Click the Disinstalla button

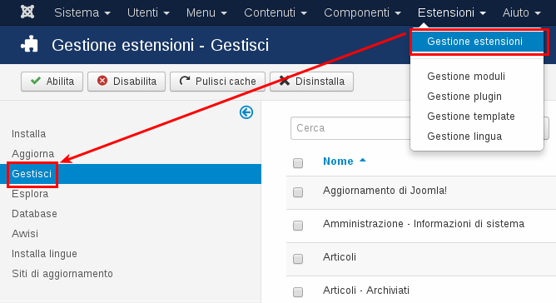(311, 82)
